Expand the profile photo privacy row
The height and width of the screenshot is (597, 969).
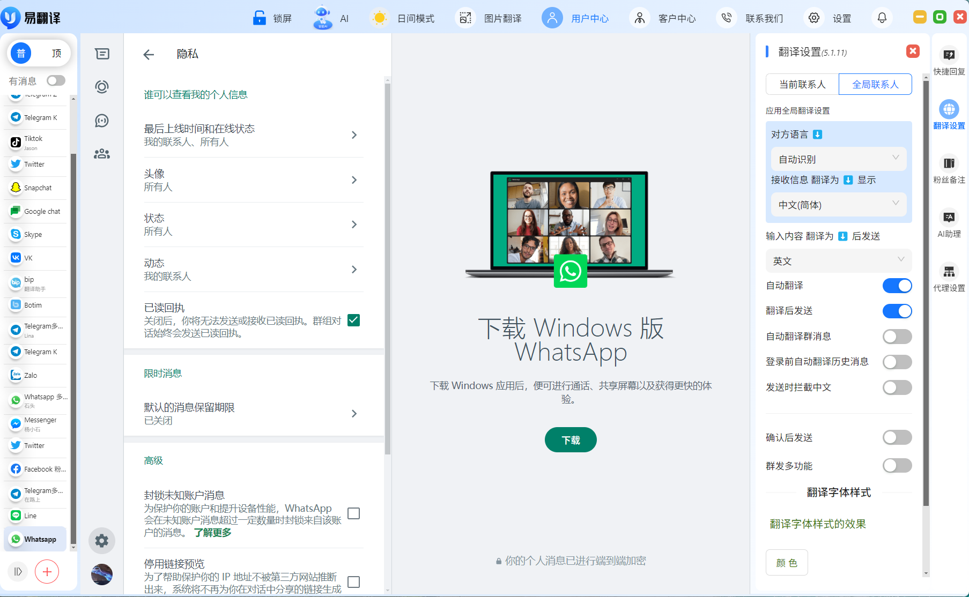pos(254,180)
